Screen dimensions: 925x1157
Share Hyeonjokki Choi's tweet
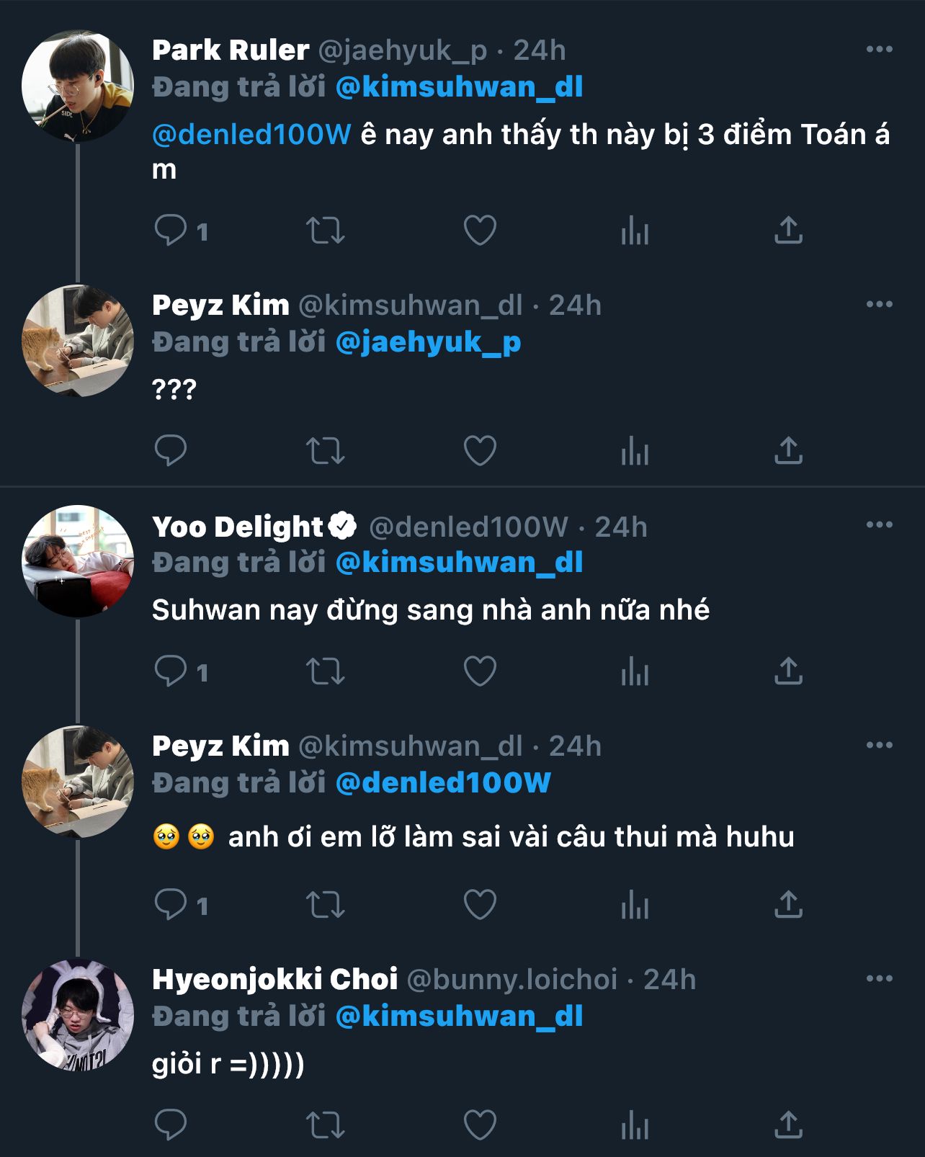788,1125
